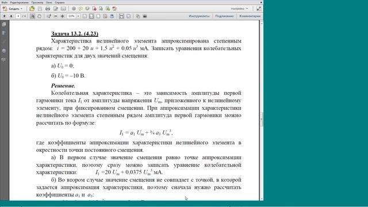Click the zoom in plus button

(63, 16)
